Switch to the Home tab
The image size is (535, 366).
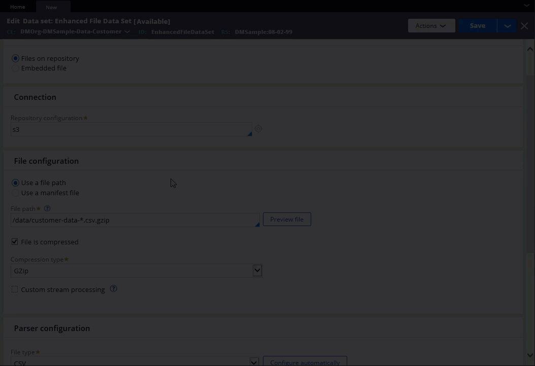(18, 7)
